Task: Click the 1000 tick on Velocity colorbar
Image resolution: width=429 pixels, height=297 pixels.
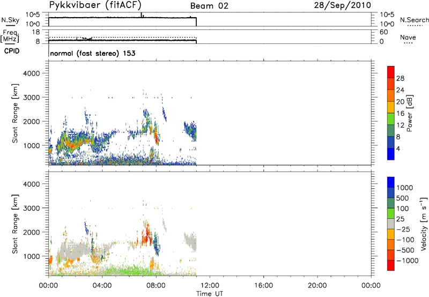Action: pos(404,188)
